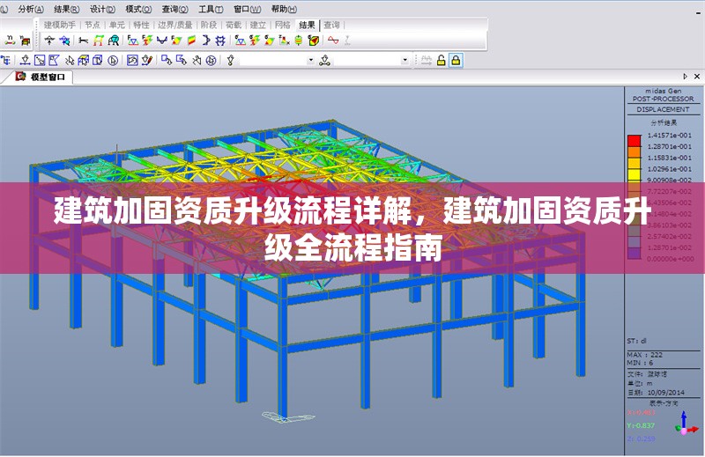Click the red table icon on the left toolbar
The image size is (705, 457).
26,41
